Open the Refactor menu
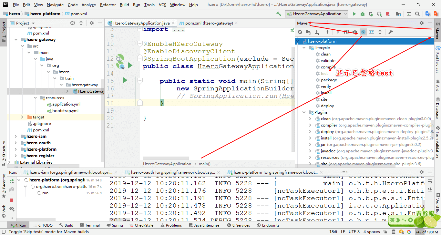This screenshot has width=441, height=235. coord(108,5)
